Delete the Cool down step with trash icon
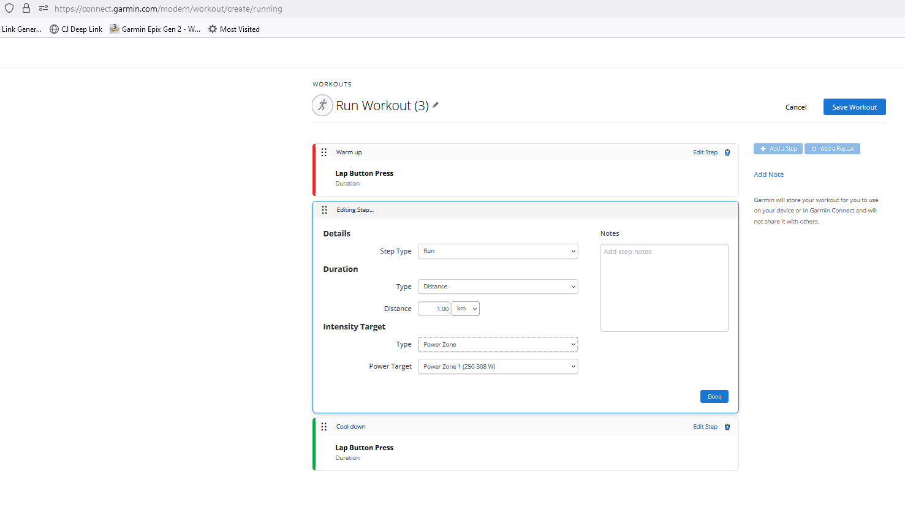The height and width of the screenshot is (507, 905). 727,427
